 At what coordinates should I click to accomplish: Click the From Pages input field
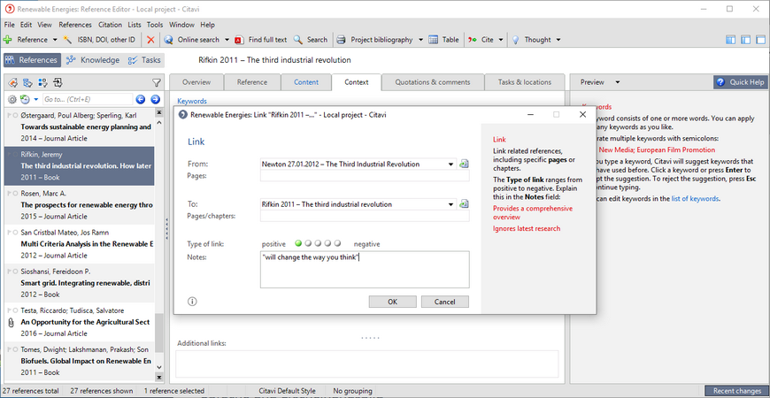pyautogui.click(x=365, y=176)
